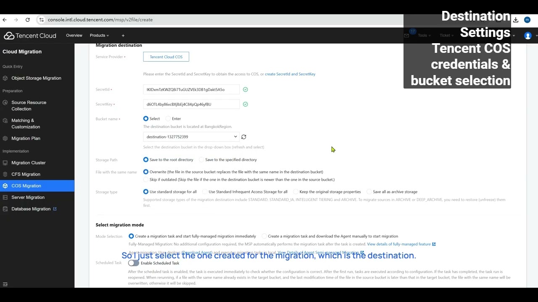Click the fully-managed feature external link icon

[x=434, y=244]
